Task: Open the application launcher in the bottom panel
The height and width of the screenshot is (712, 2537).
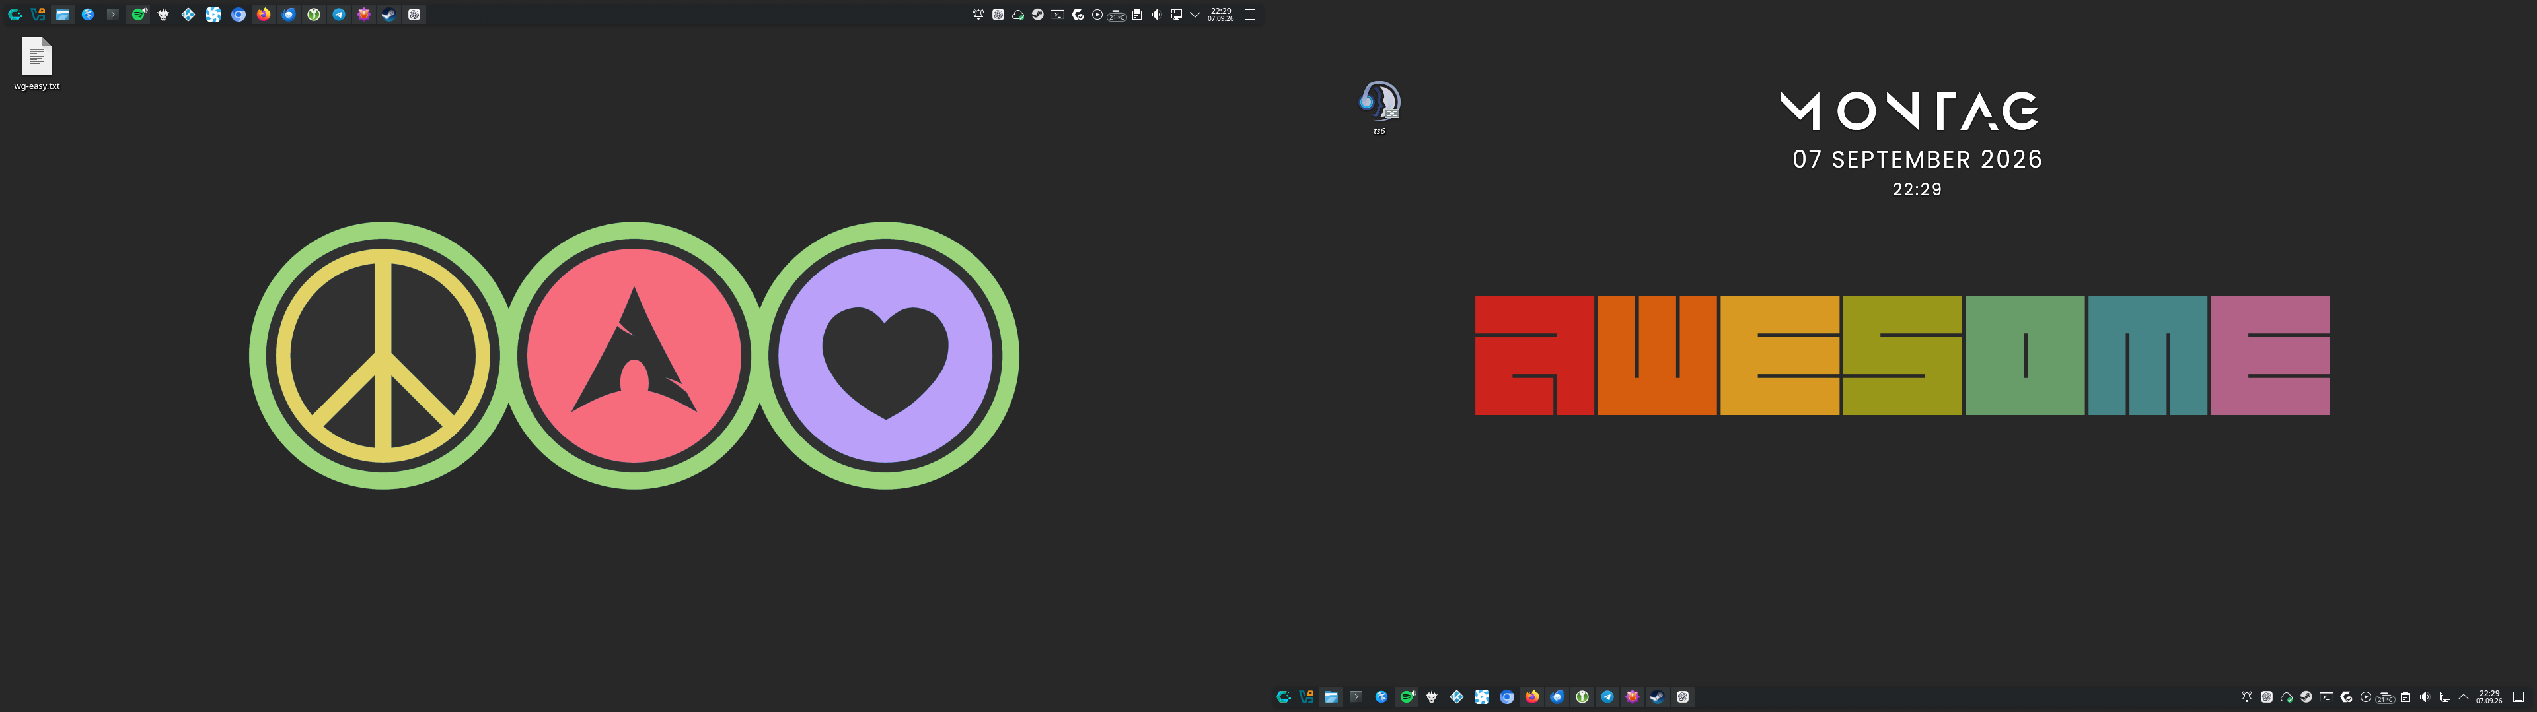Action: (1284, 697)
